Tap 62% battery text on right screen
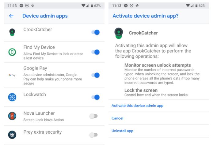 pyautogui.click(x=202, y=6)
